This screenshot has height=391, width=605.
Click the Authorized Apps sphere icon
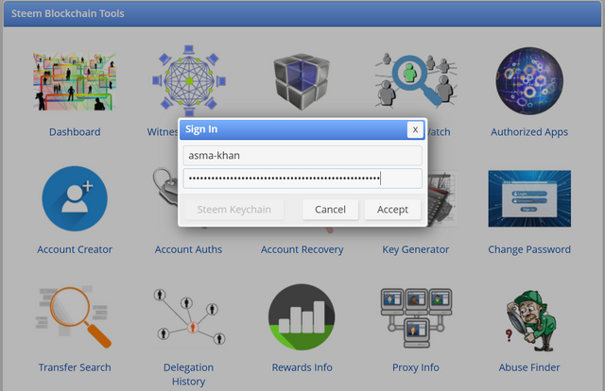(x=529, y=80)
